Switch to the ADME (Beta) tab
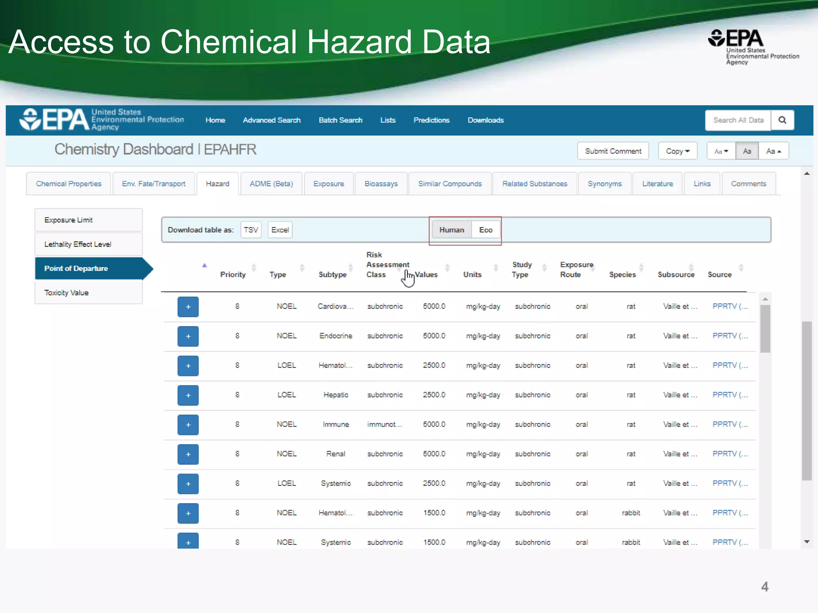The height and width of the screenshot is (613, 818). (x=271, y=184)
